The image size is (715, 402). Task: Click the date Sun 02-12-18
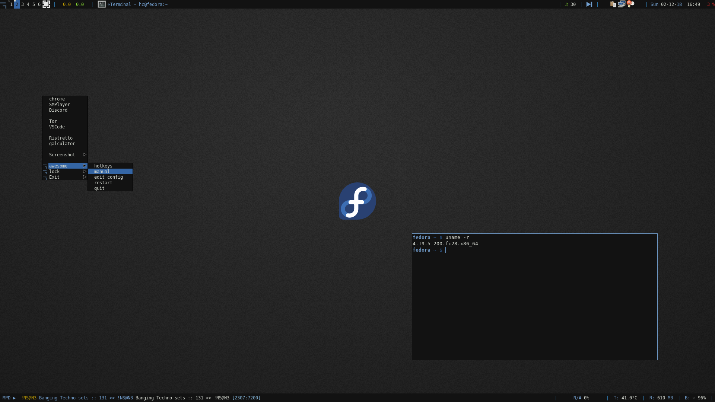pyautogui.click(x=666, y=4)
